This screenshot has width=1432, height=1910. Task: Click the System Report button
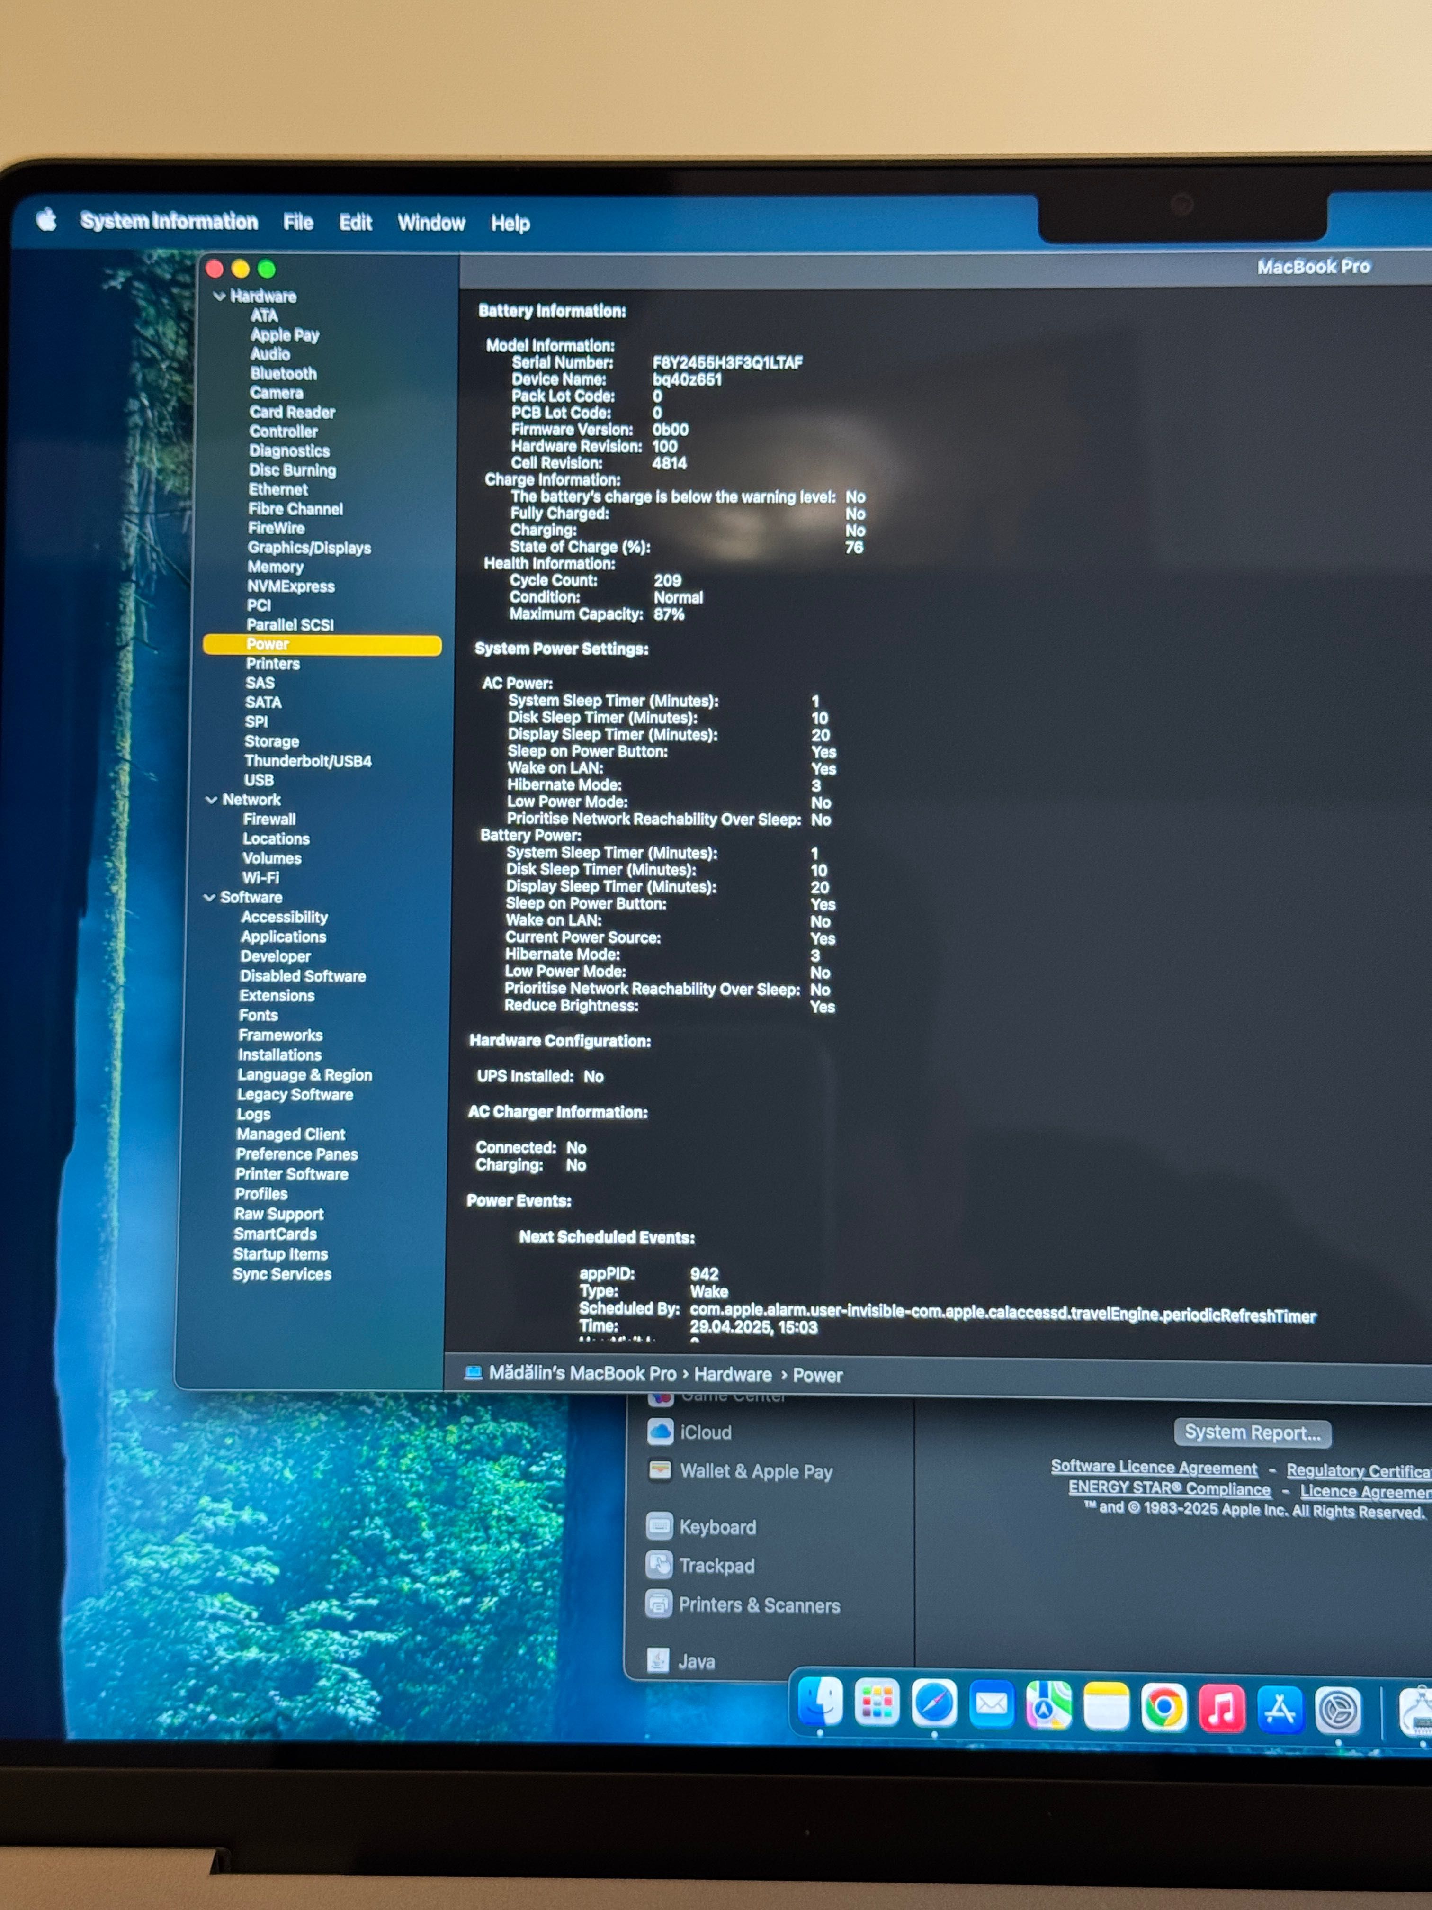point(1252,1432)
